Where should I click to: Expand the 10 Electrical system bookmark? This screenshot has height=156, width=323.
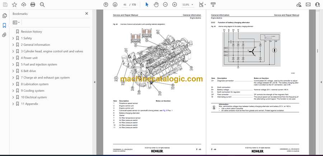[x=13, y=97]
